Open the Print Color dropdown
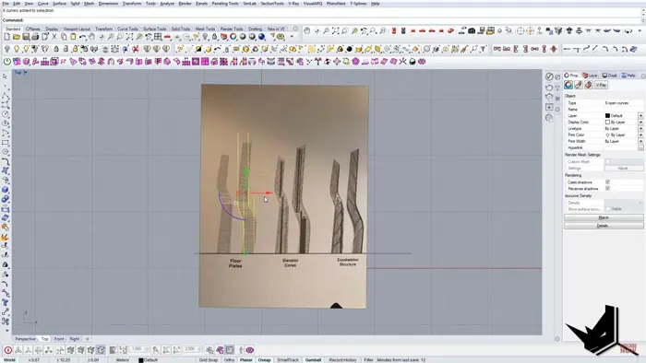 [x=640, y=135]
